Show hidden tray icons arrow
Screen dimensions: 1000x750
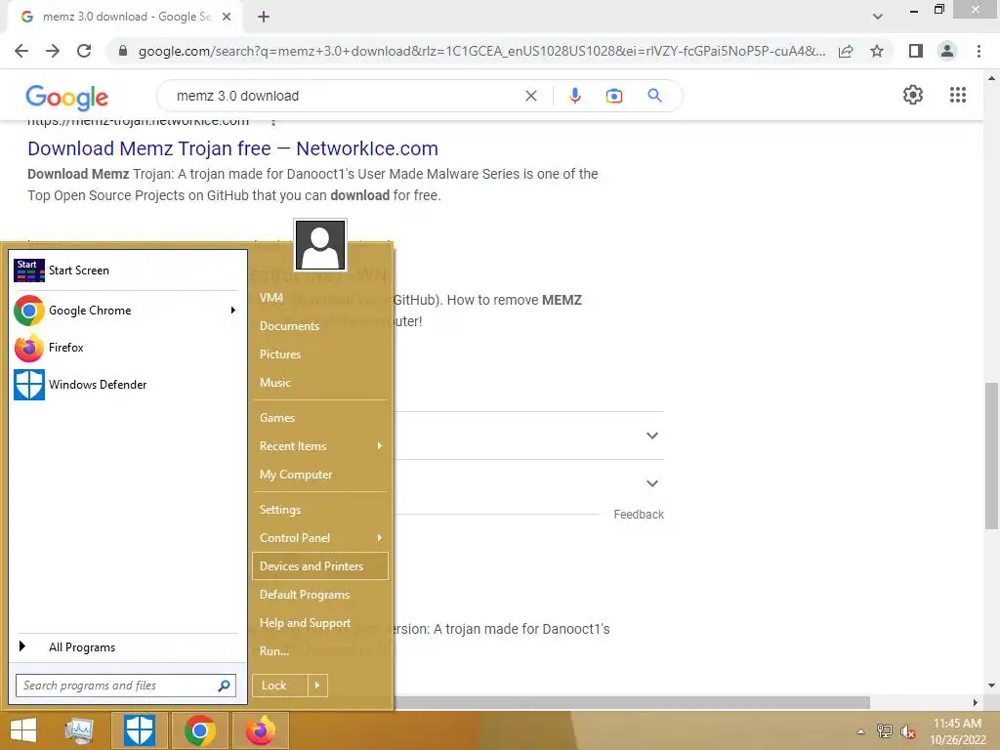click(861, 731)
